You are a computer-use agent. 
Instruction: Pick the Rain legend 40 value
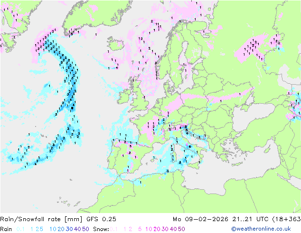point(77,229)
